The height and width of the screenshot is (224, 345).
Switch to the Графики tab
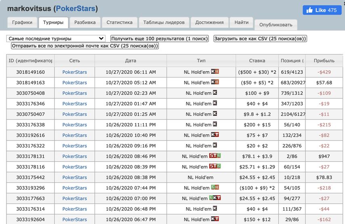click(22, 23)
